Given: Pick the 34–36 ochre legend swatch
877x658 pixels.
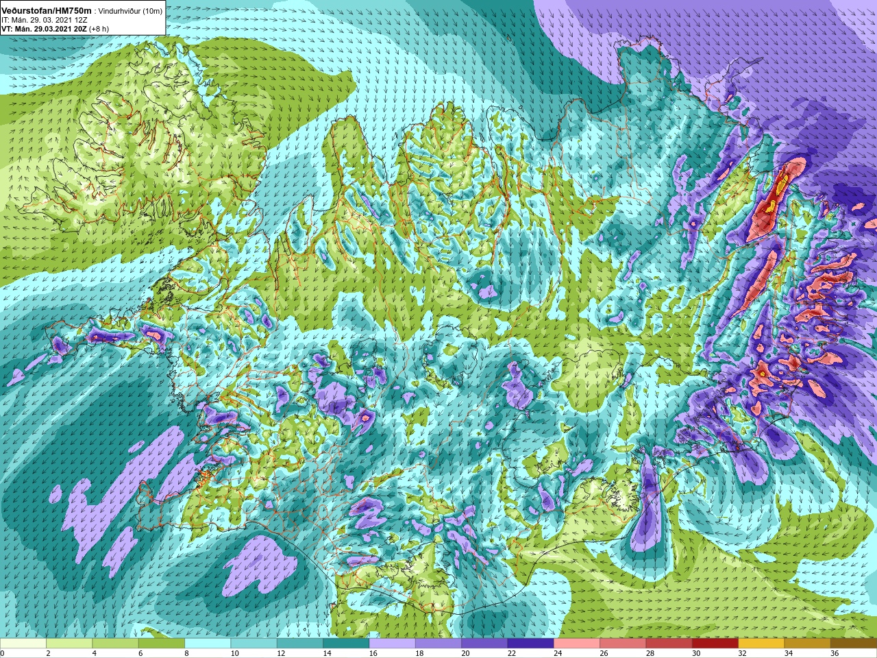Looking at the screenshot, I should 807,643.
